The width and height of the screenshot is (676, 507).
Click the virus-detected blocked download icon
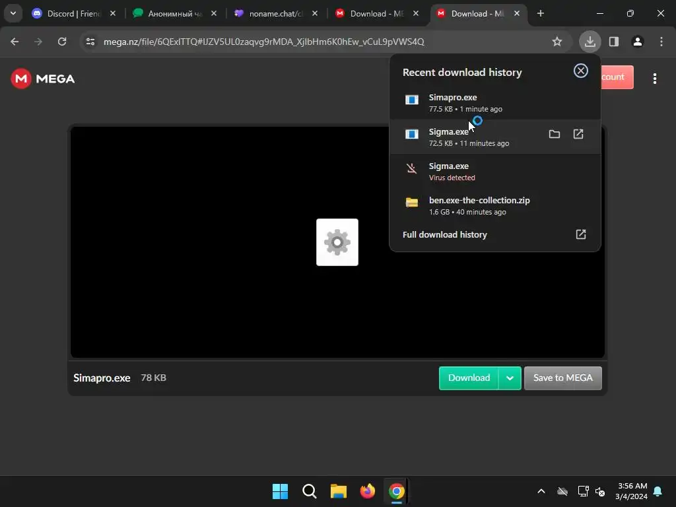click(x=412, y=168)
